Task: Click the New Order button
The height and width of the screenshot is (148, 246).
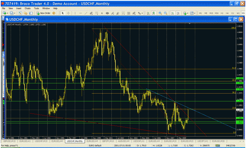Action: 43,13
